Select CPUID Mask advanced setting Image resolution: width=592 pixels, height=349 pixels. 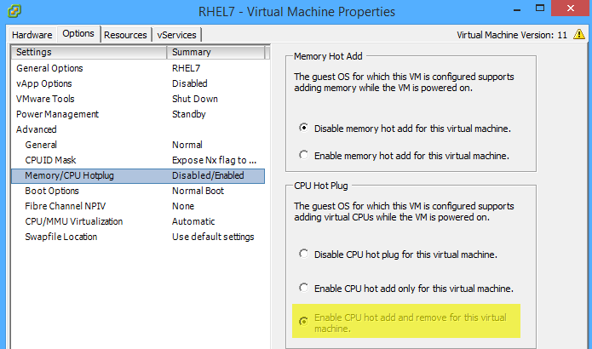pyautogui.click(x=50, y=160)
